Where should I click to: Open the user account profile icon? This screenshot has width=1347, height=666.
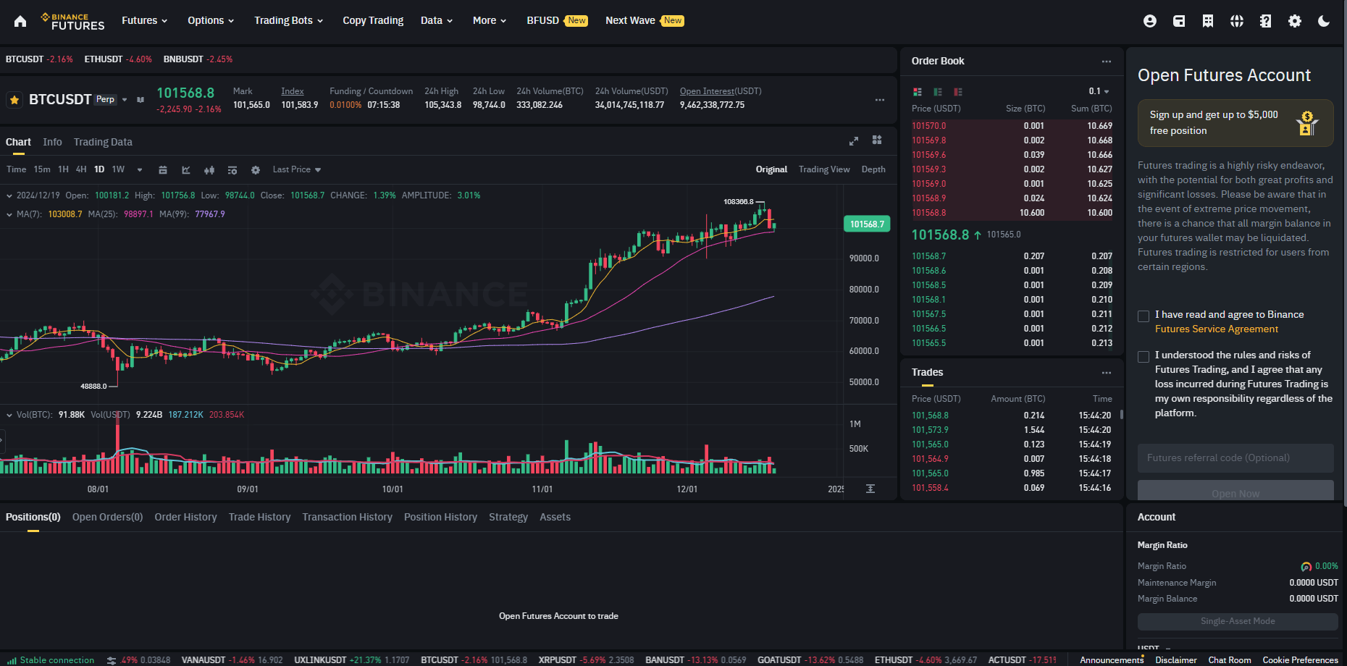pyautogui.click(x=1150, y=21)
